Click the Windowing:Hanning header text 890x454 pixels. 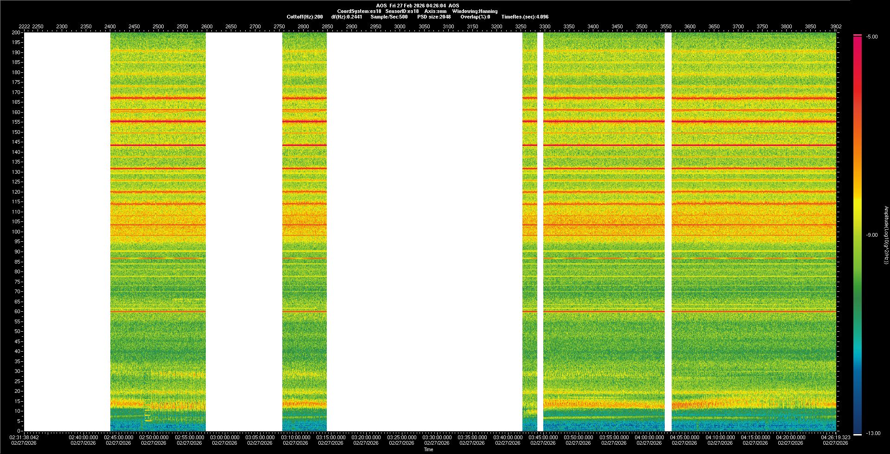(475, 11)
